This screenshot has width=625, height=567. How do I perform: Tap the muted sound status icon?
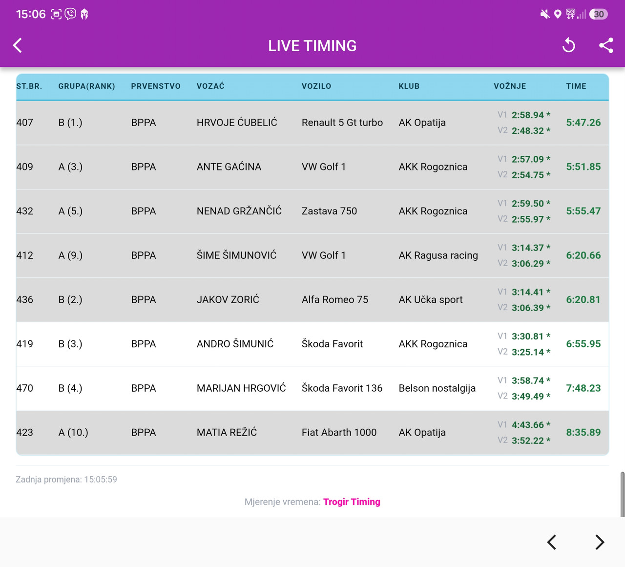click(545, 14)
